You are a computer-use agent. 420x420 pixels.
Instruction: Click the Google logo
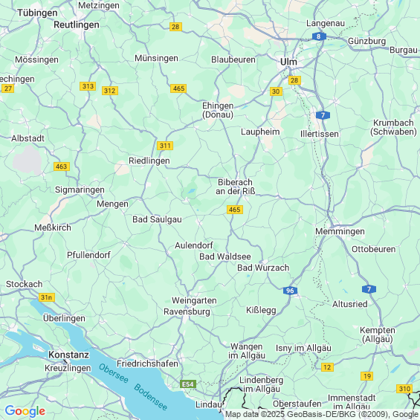(25, 411)
